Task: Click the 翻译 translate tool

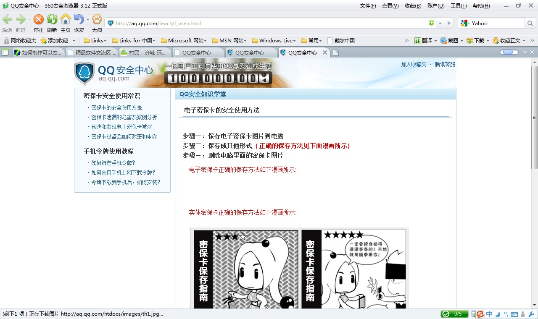Action: click(x=423, y=41)
